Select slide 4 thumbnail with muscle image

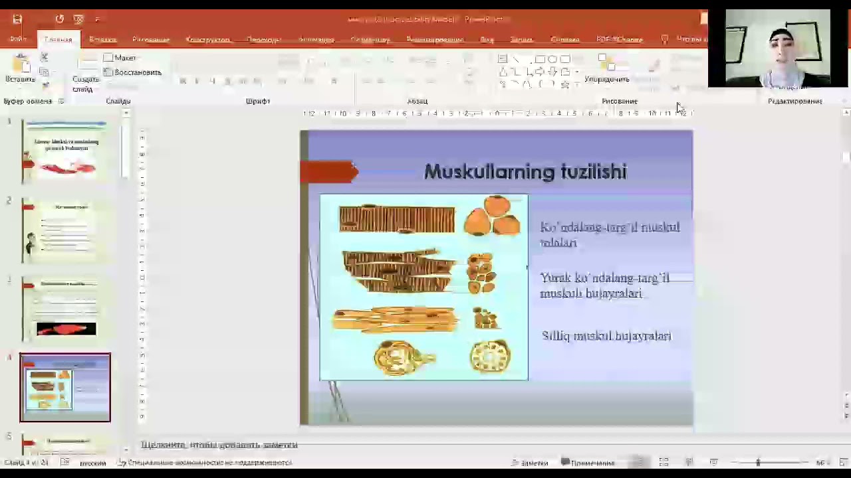[x=65, y=387]
